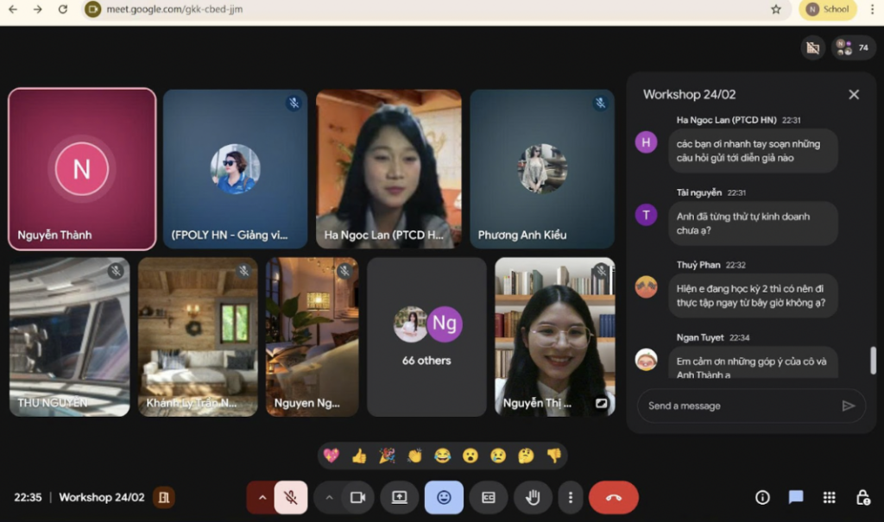The width and height of the screenshot is (884, 522).
Task: Toggle closed captions
Action: [x=489, y=497]
